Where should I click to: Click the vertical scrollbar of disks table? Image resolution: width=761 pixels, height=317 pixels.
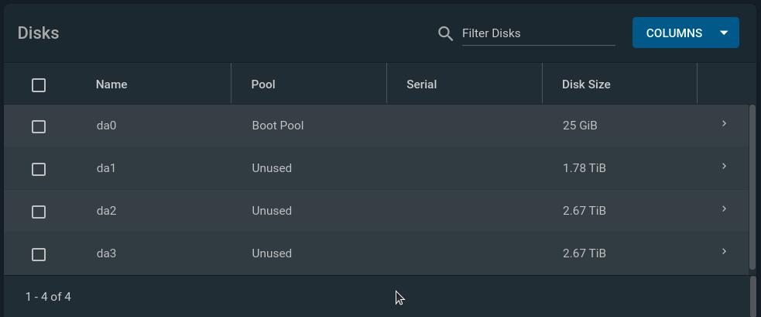(752, 188)
